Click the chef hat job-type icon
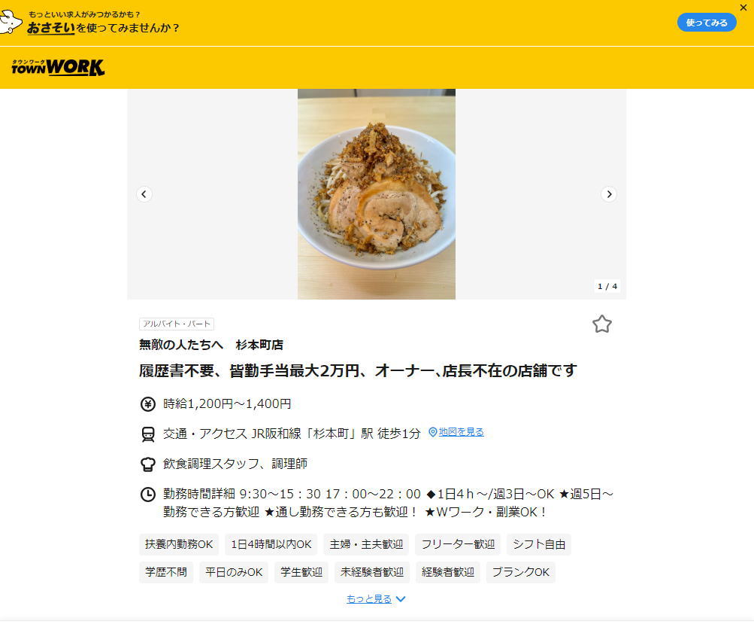 (x=147, y=464)
